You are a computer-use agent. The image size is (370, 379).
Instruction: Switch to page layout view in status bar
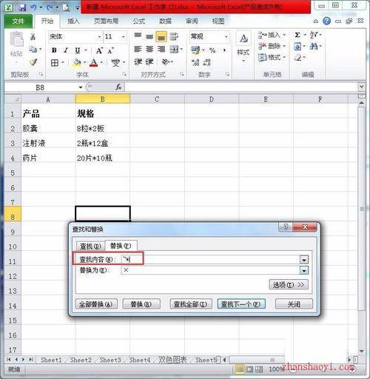pyautogui.click(x=249, y=369)
